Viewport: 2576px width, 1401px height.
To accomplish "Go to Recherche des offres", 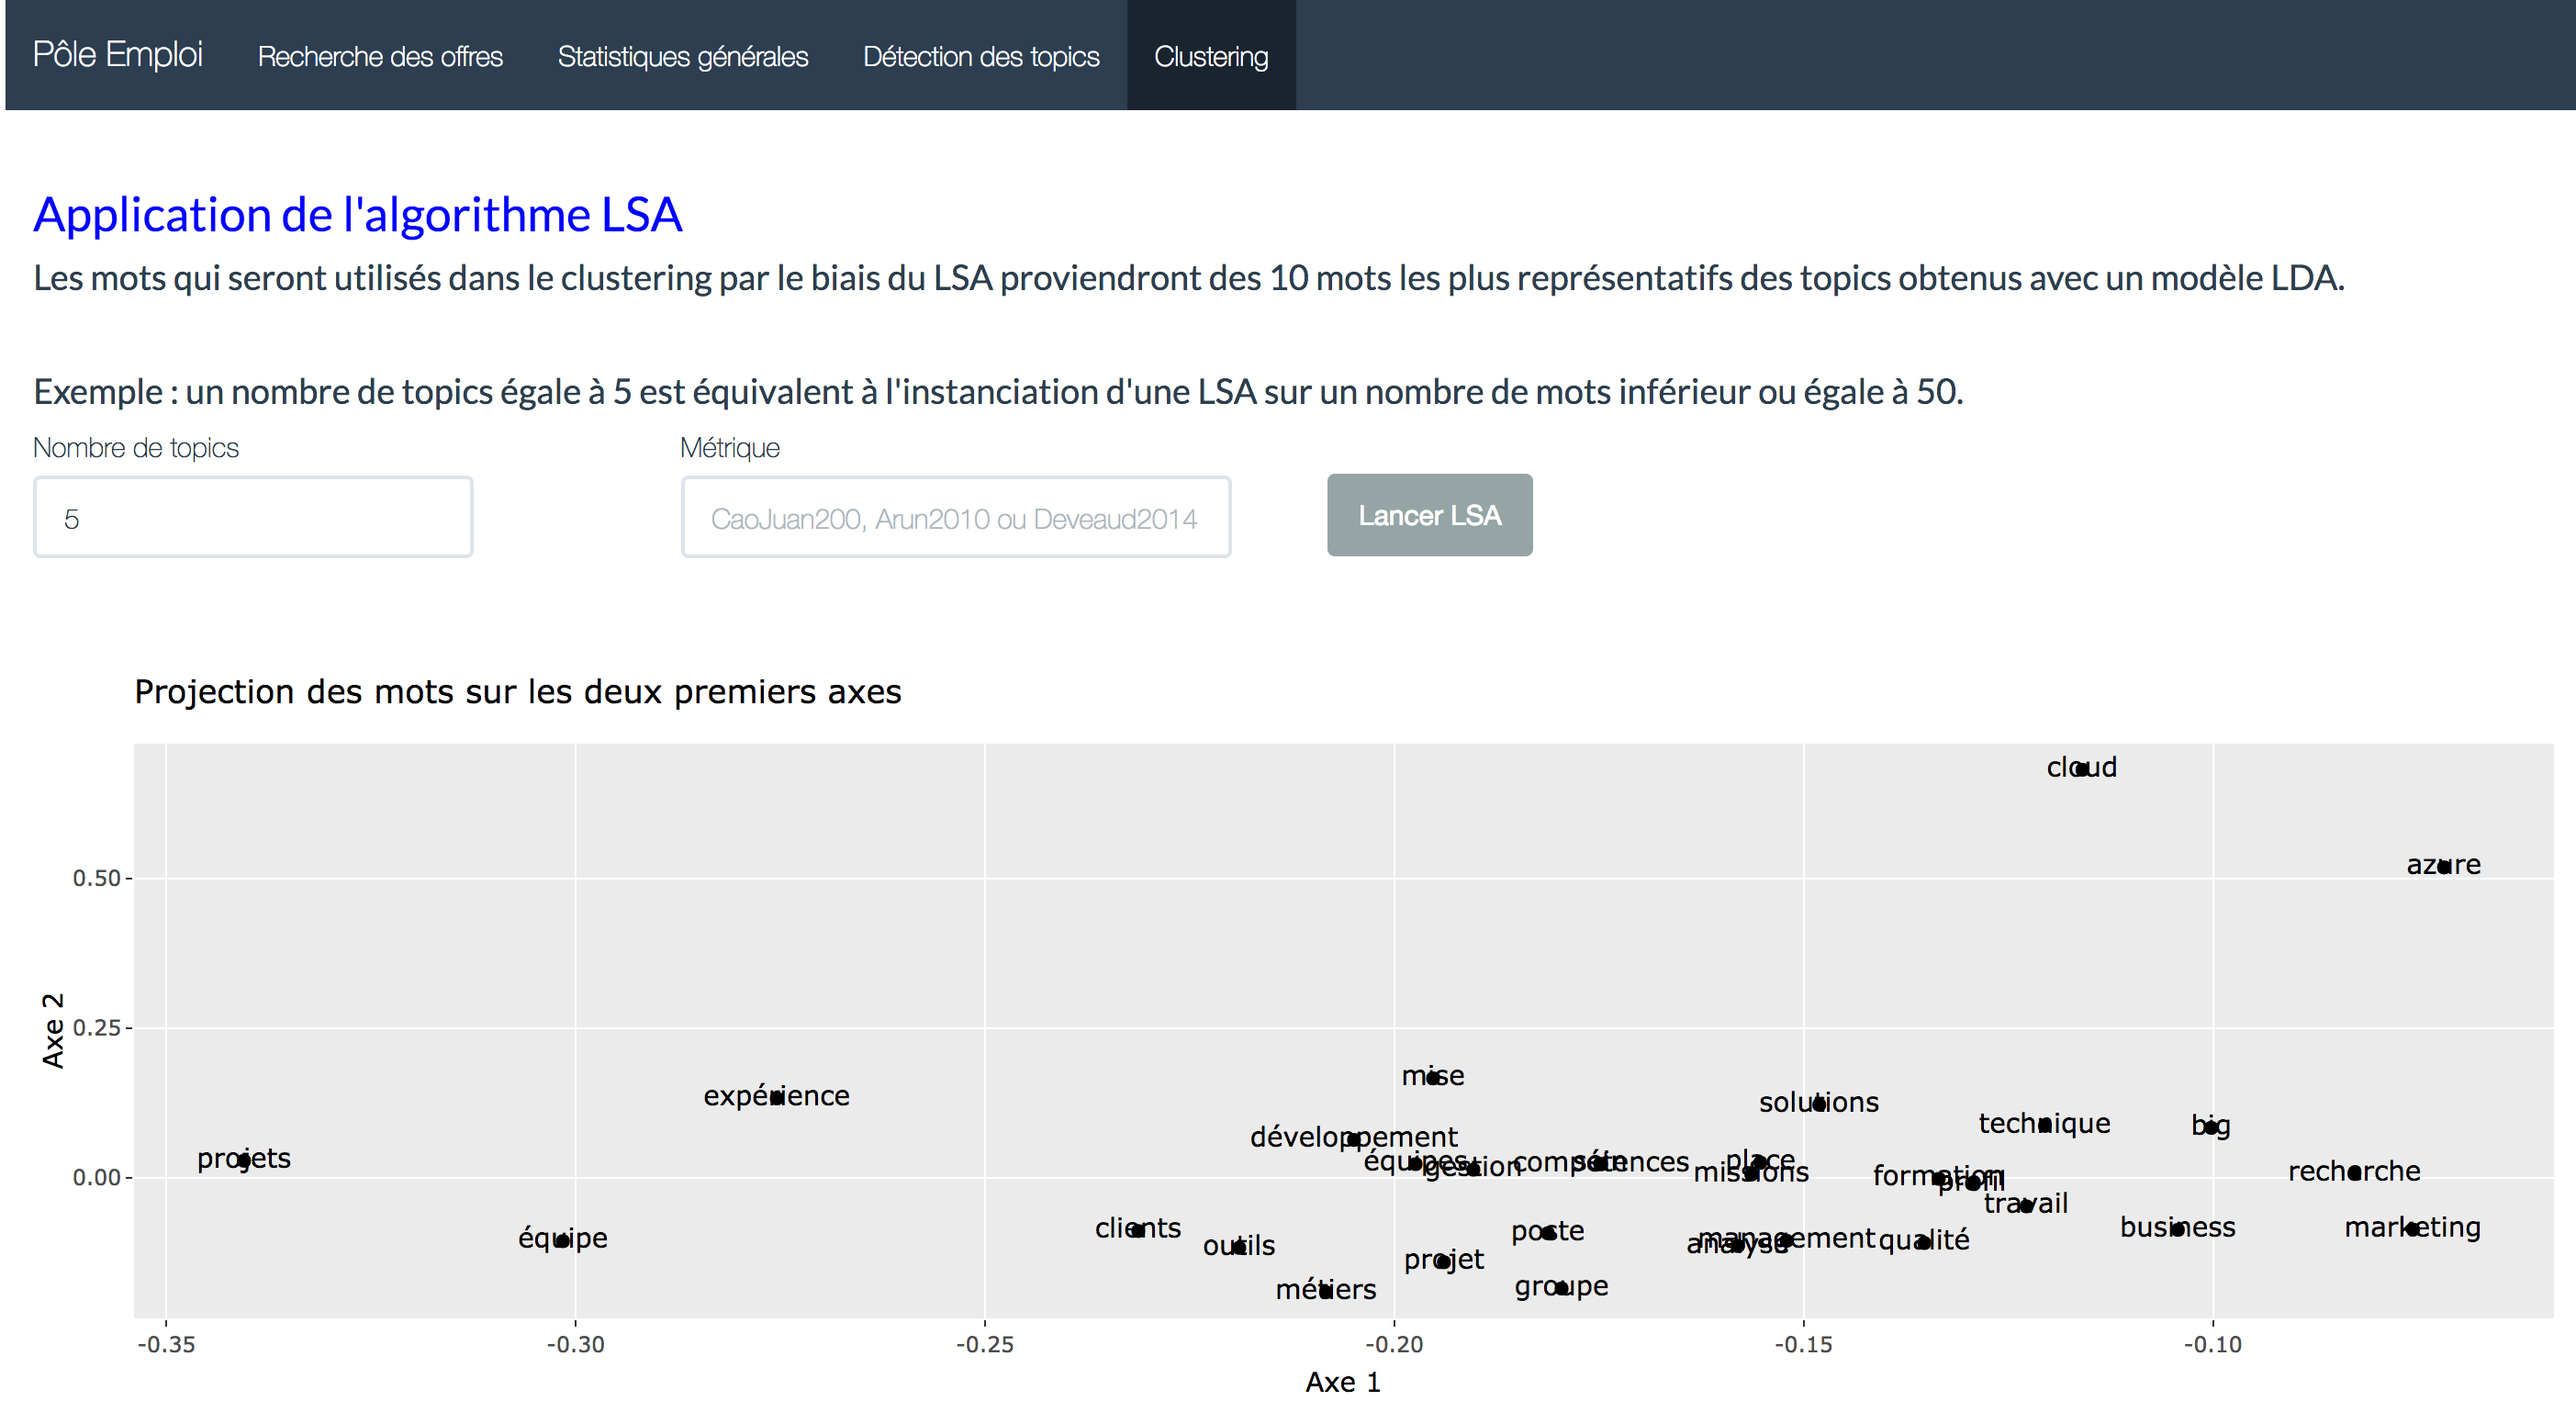I will click(x=380, y=55).
